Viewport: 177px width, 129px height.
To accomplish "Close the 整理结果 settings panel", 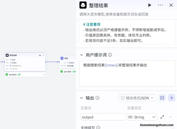I will pos(171,5).
